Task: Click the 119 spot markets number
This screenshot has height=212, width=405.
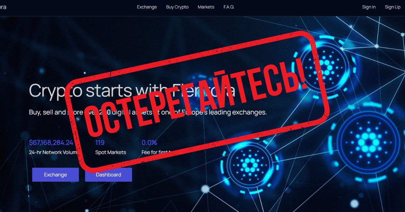Action: [x=100, y=142]
